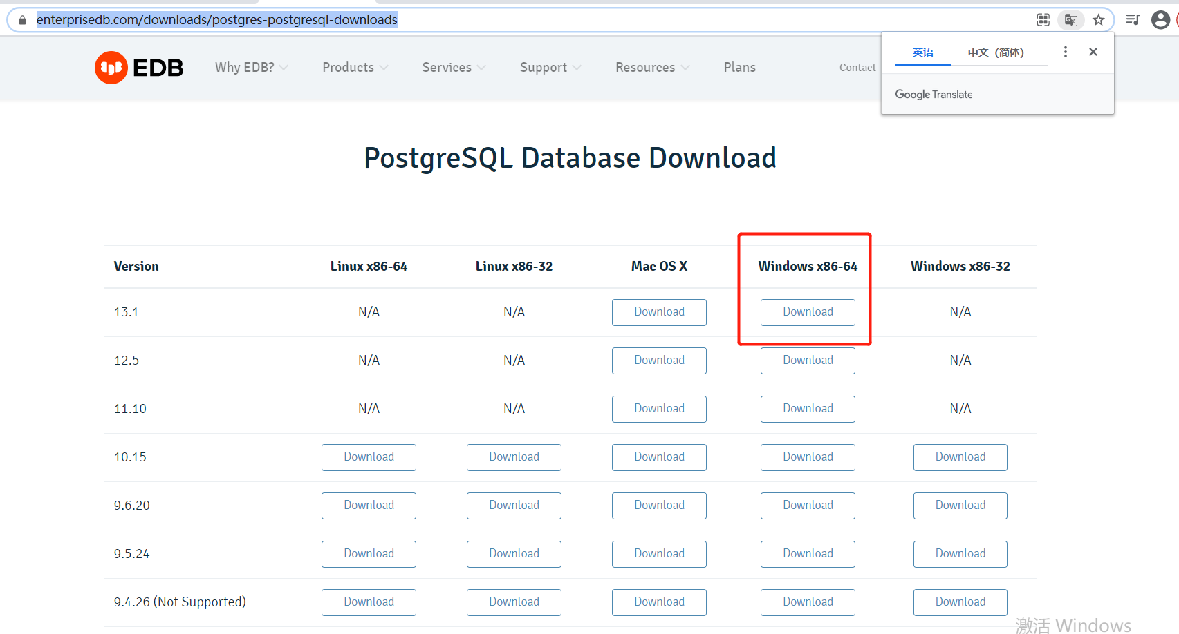The height and width of the screenshot is (634, 1179).
Task: Expand the Services menu
Action: click(x=454, y=68)
